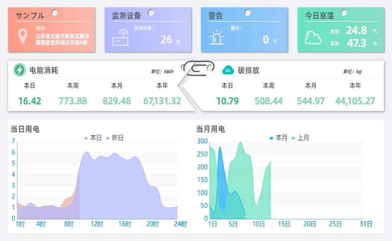Toggle the 本日 legend series
This screenshot has width=392, height=241.
(x=92, y=138)
